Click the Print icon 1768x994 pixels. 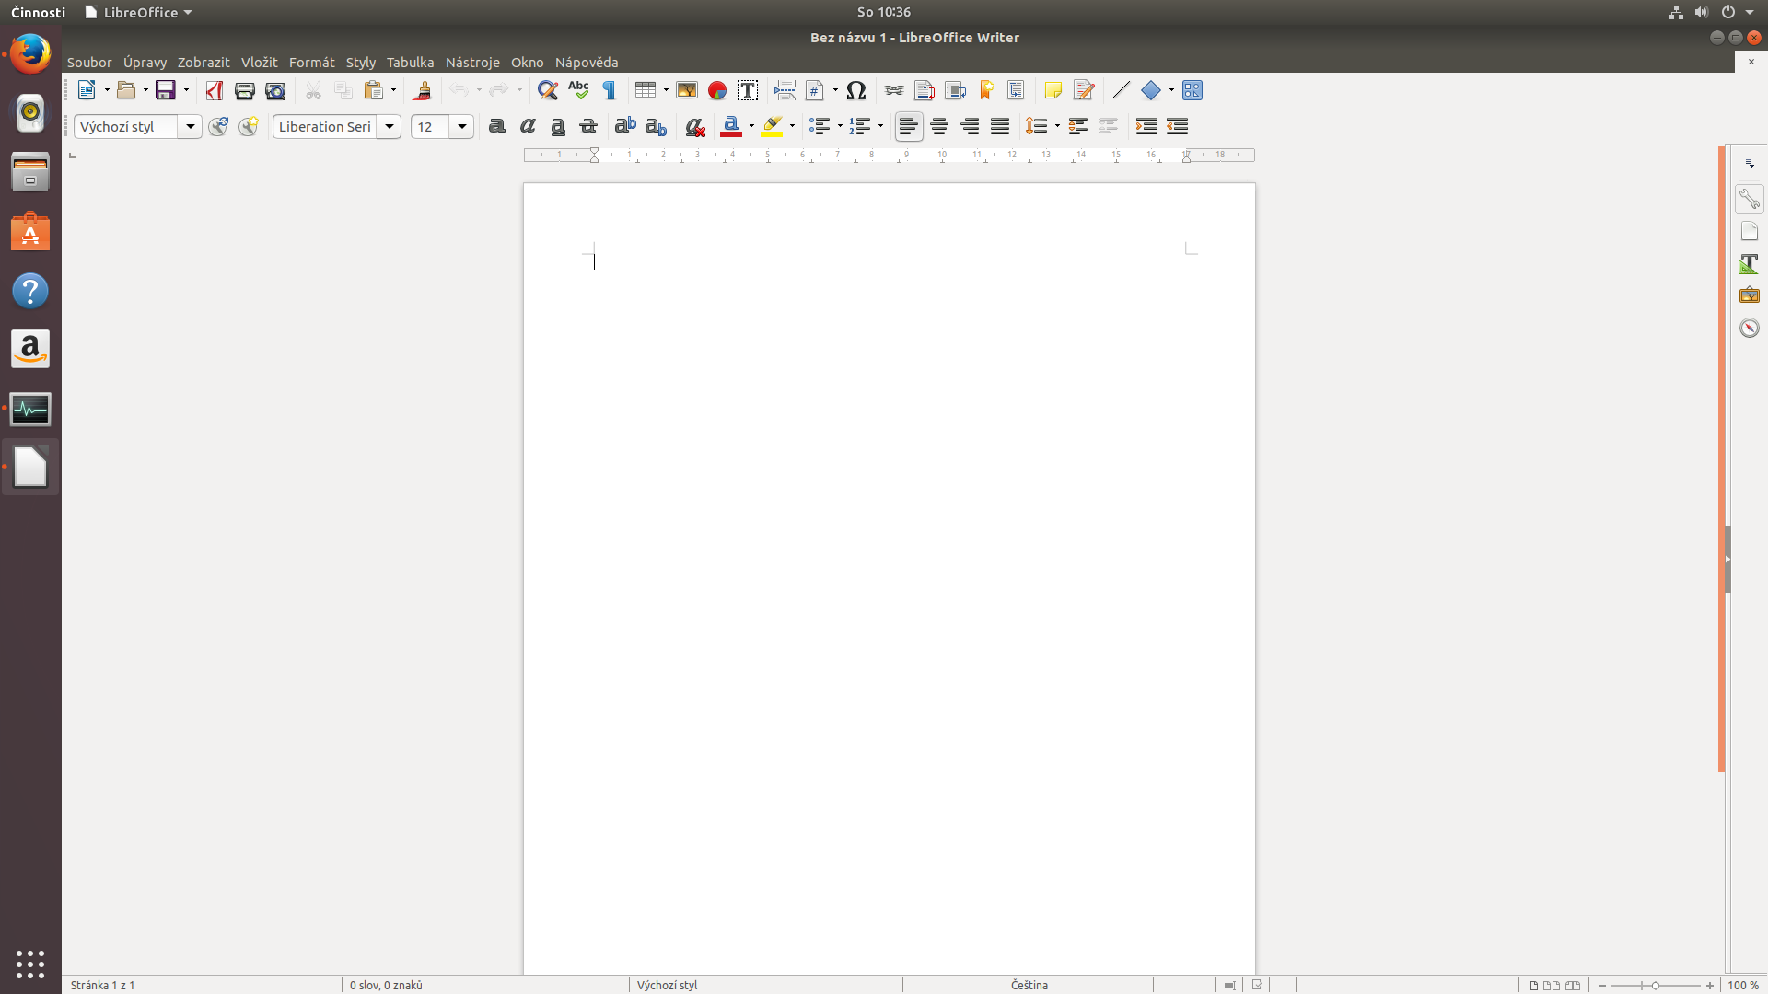click(x=245, y=90)
